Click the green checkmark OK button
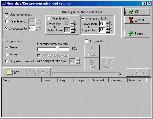The height and width of the screenshot is (119, 153). click(137, 12)
